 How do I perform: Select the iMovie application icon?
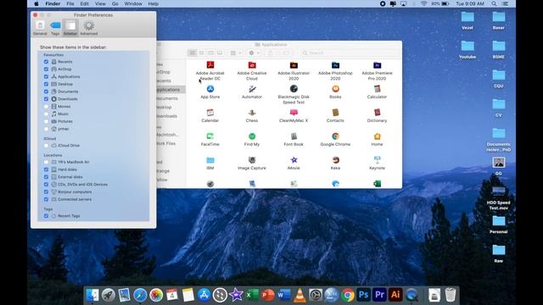294,160
